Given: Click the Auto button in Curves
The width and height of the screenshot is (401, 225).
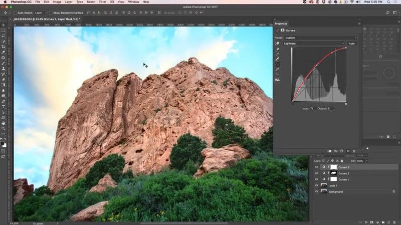Looking at the screenshot, I should [x=352, y=44].
